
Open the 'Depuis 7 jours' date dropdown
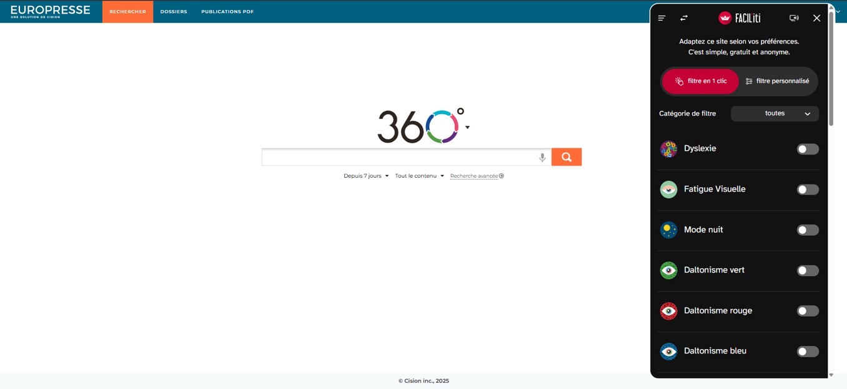tap(366, 176)
